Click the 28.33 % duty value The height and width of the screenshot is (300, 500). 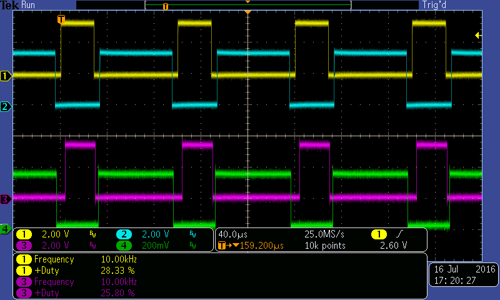(x=117, y=271)
